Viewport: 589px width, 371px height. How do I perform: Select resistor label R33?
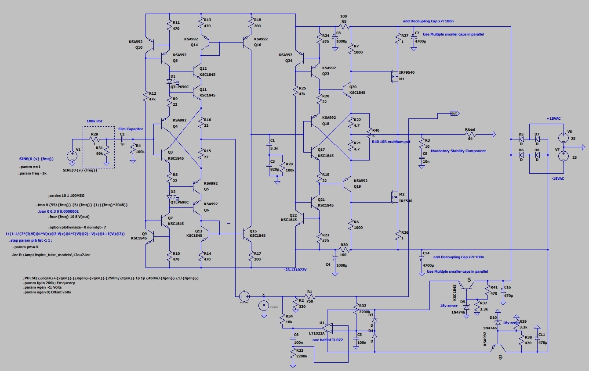tap(300, 350)
